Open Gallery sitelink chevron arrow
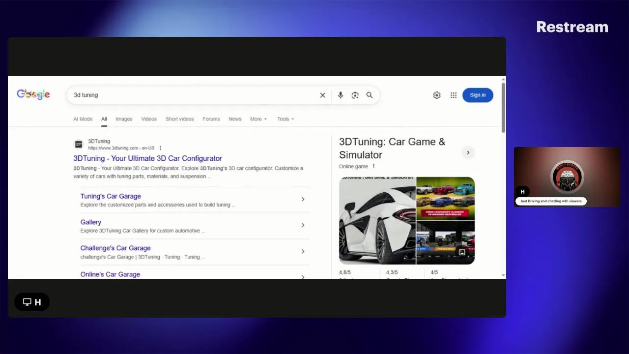 click(x=303, y=225)
